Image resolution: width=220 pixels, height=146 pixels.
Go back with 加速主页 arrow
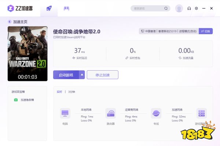coord(10,22)
